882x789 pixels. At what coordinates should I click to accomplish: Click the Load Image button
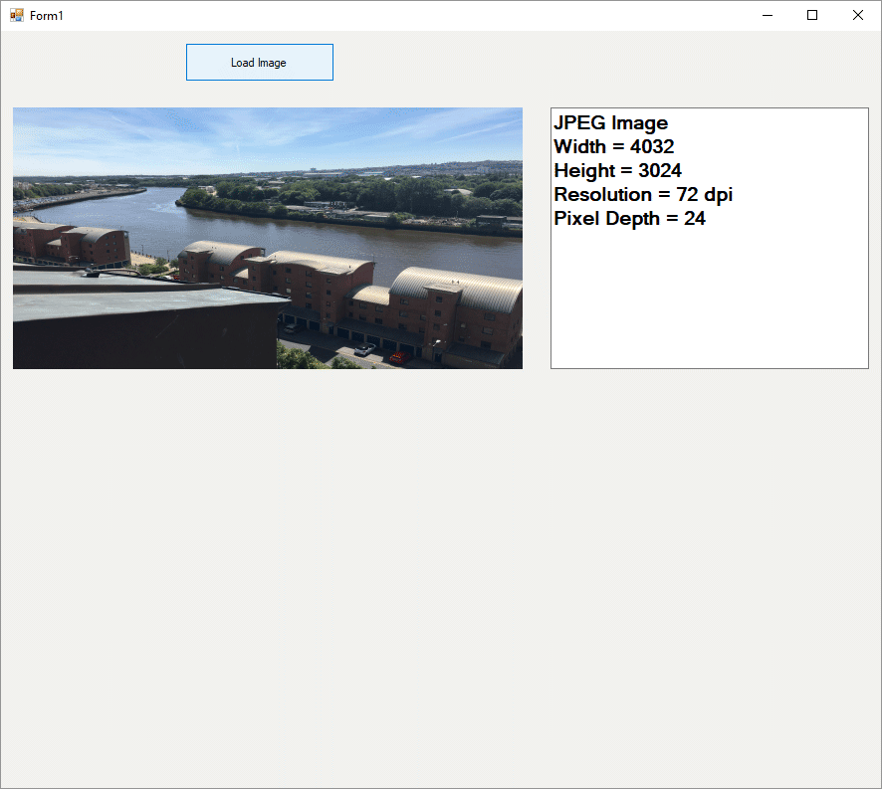[259, 62]
